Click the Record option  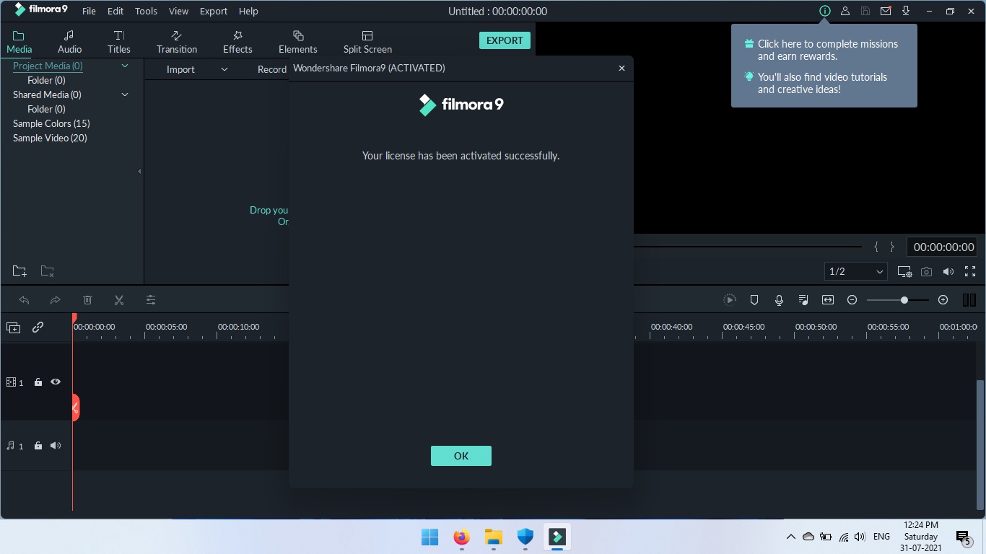point(272,69)
